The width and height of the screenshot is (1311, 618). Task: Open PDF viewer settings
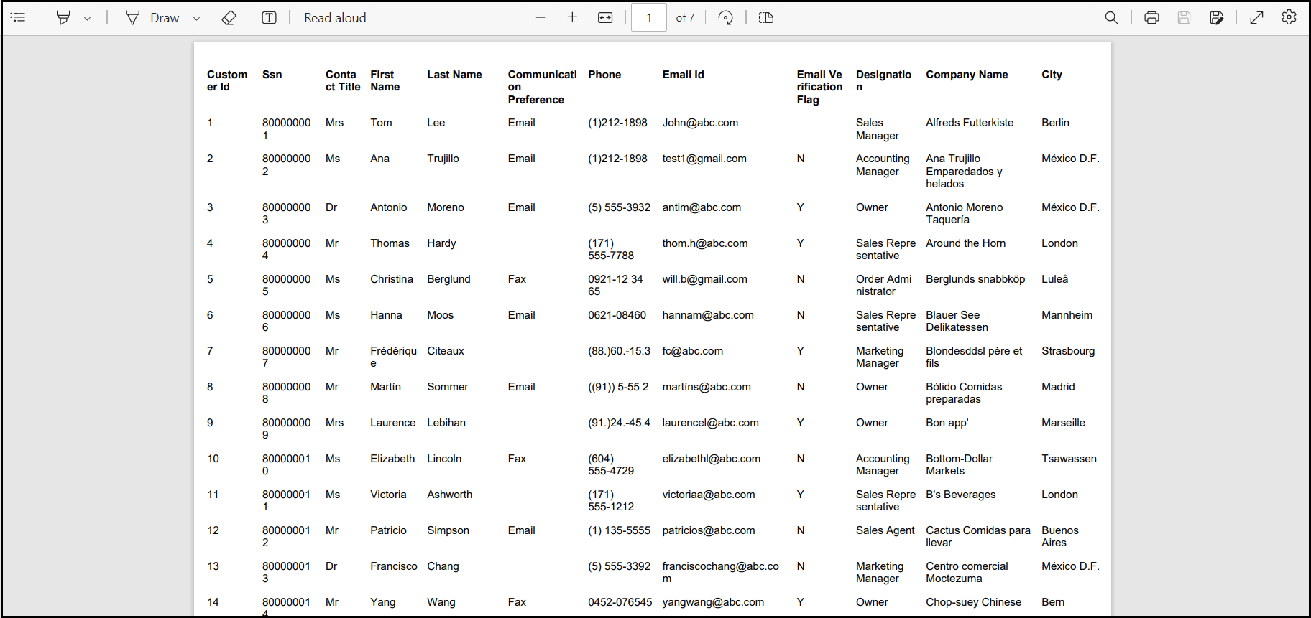tap(1289, 17)
